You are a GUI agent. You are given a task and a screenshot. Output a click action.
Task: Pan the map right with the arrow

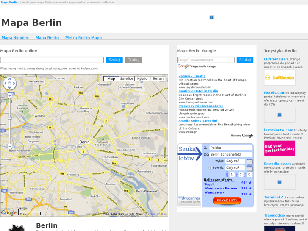pos(14,83)
